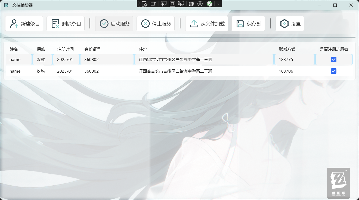Image resolution: width=359 pixels, height=200 pixels.
Task: Toggle track focused element icon
Action: (x=181, y=4)
